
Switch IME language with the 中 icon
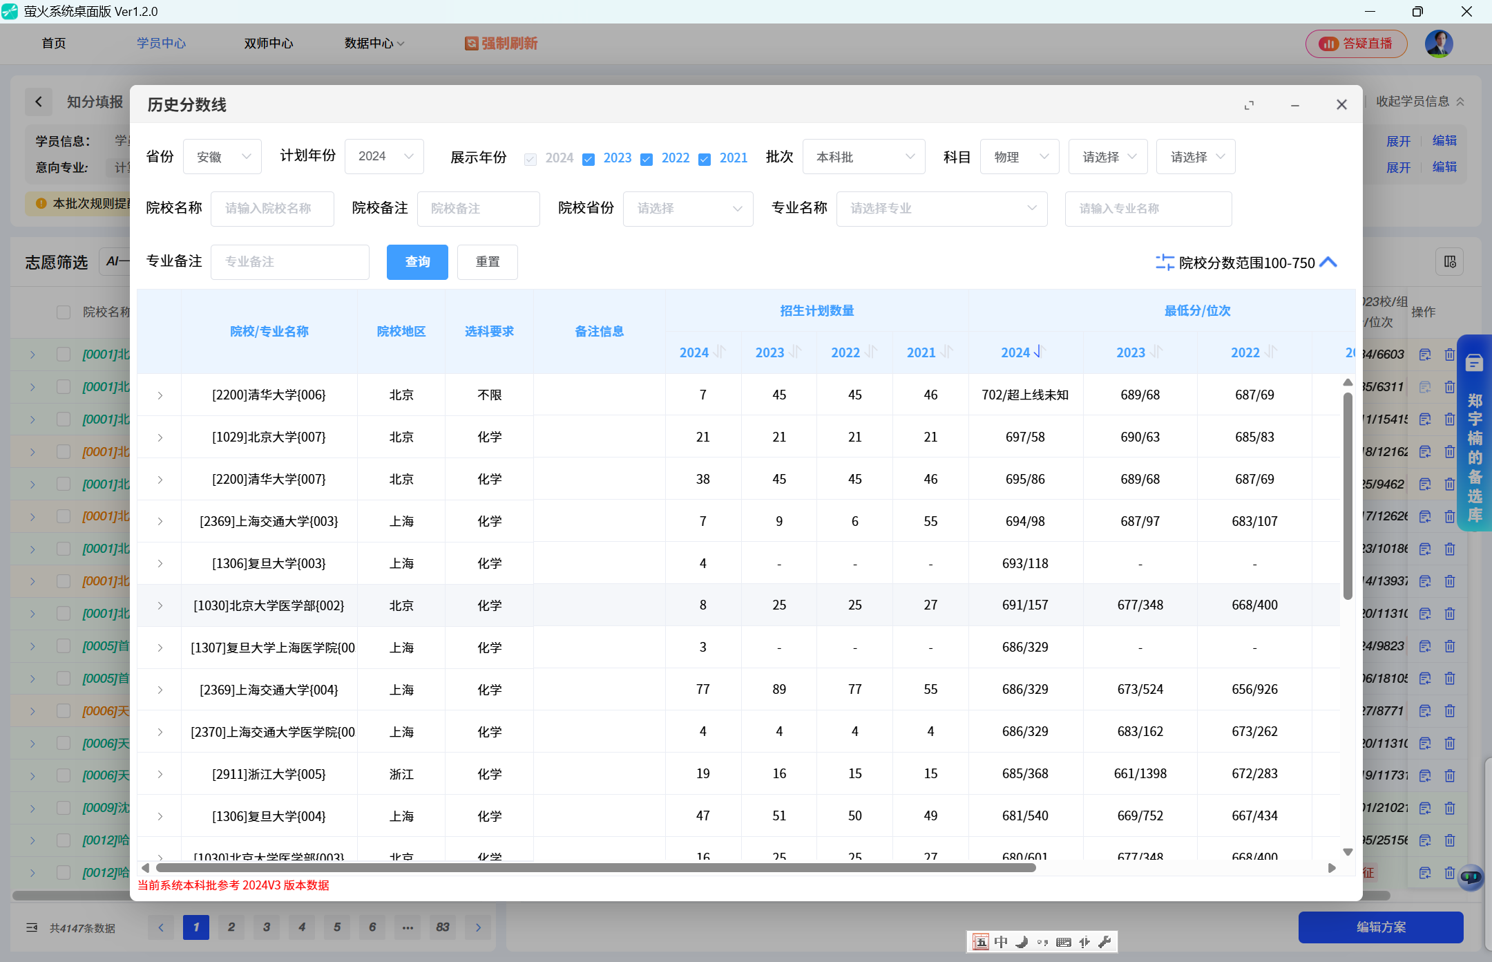pyautogui.click(x=1000, y=941)
